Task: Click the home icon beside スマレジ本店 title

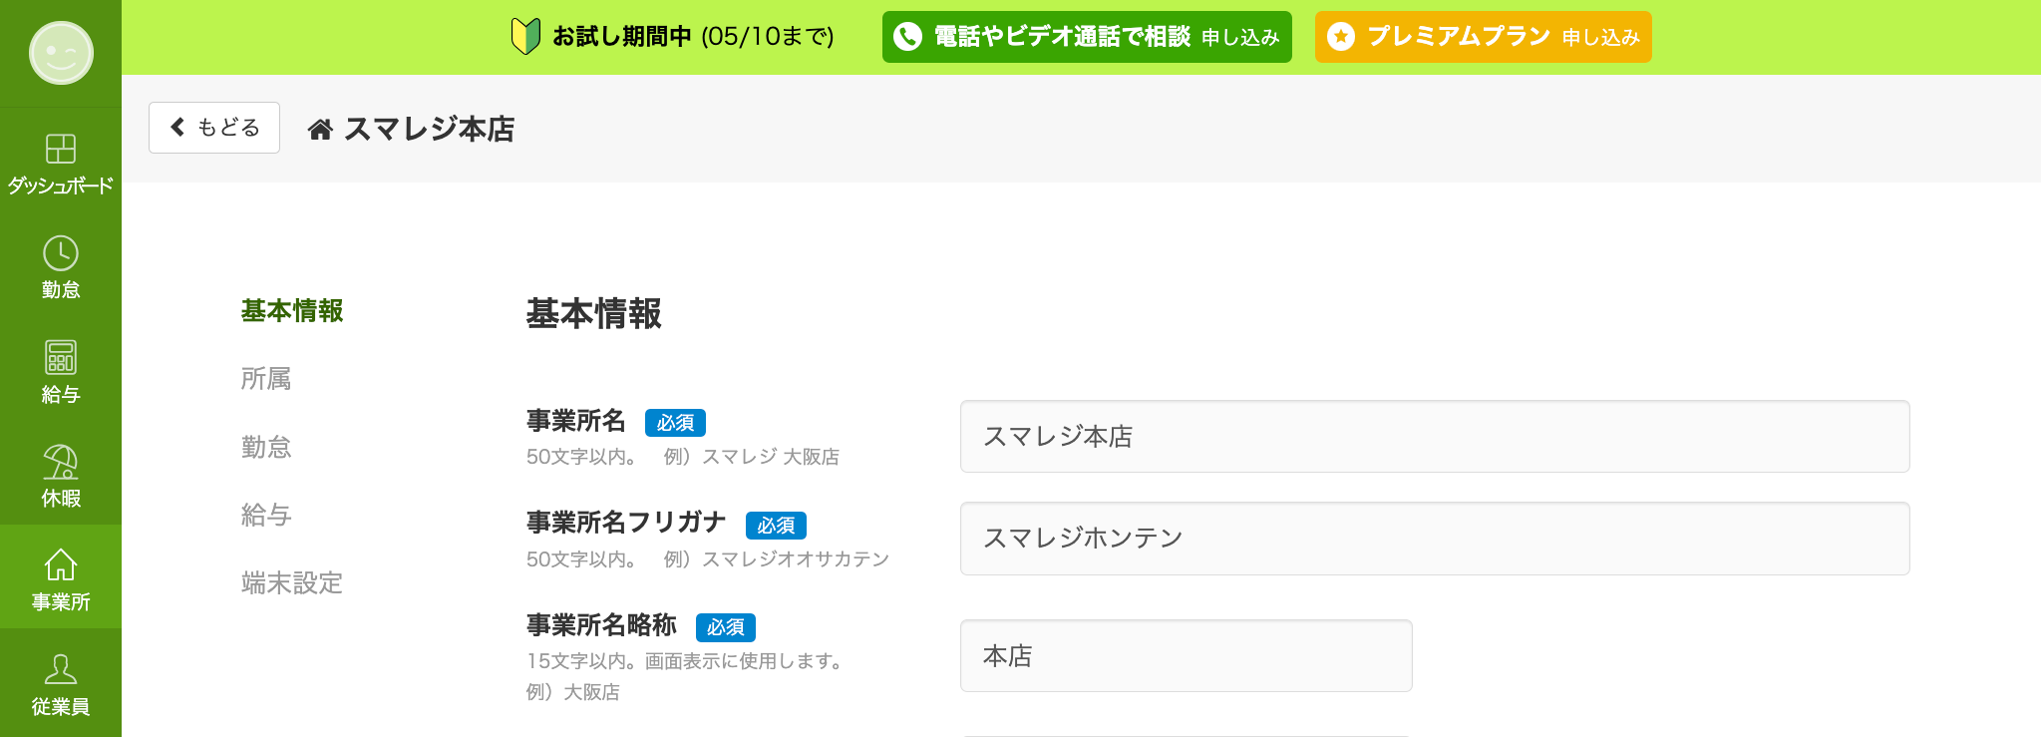Action: point(320,129)
